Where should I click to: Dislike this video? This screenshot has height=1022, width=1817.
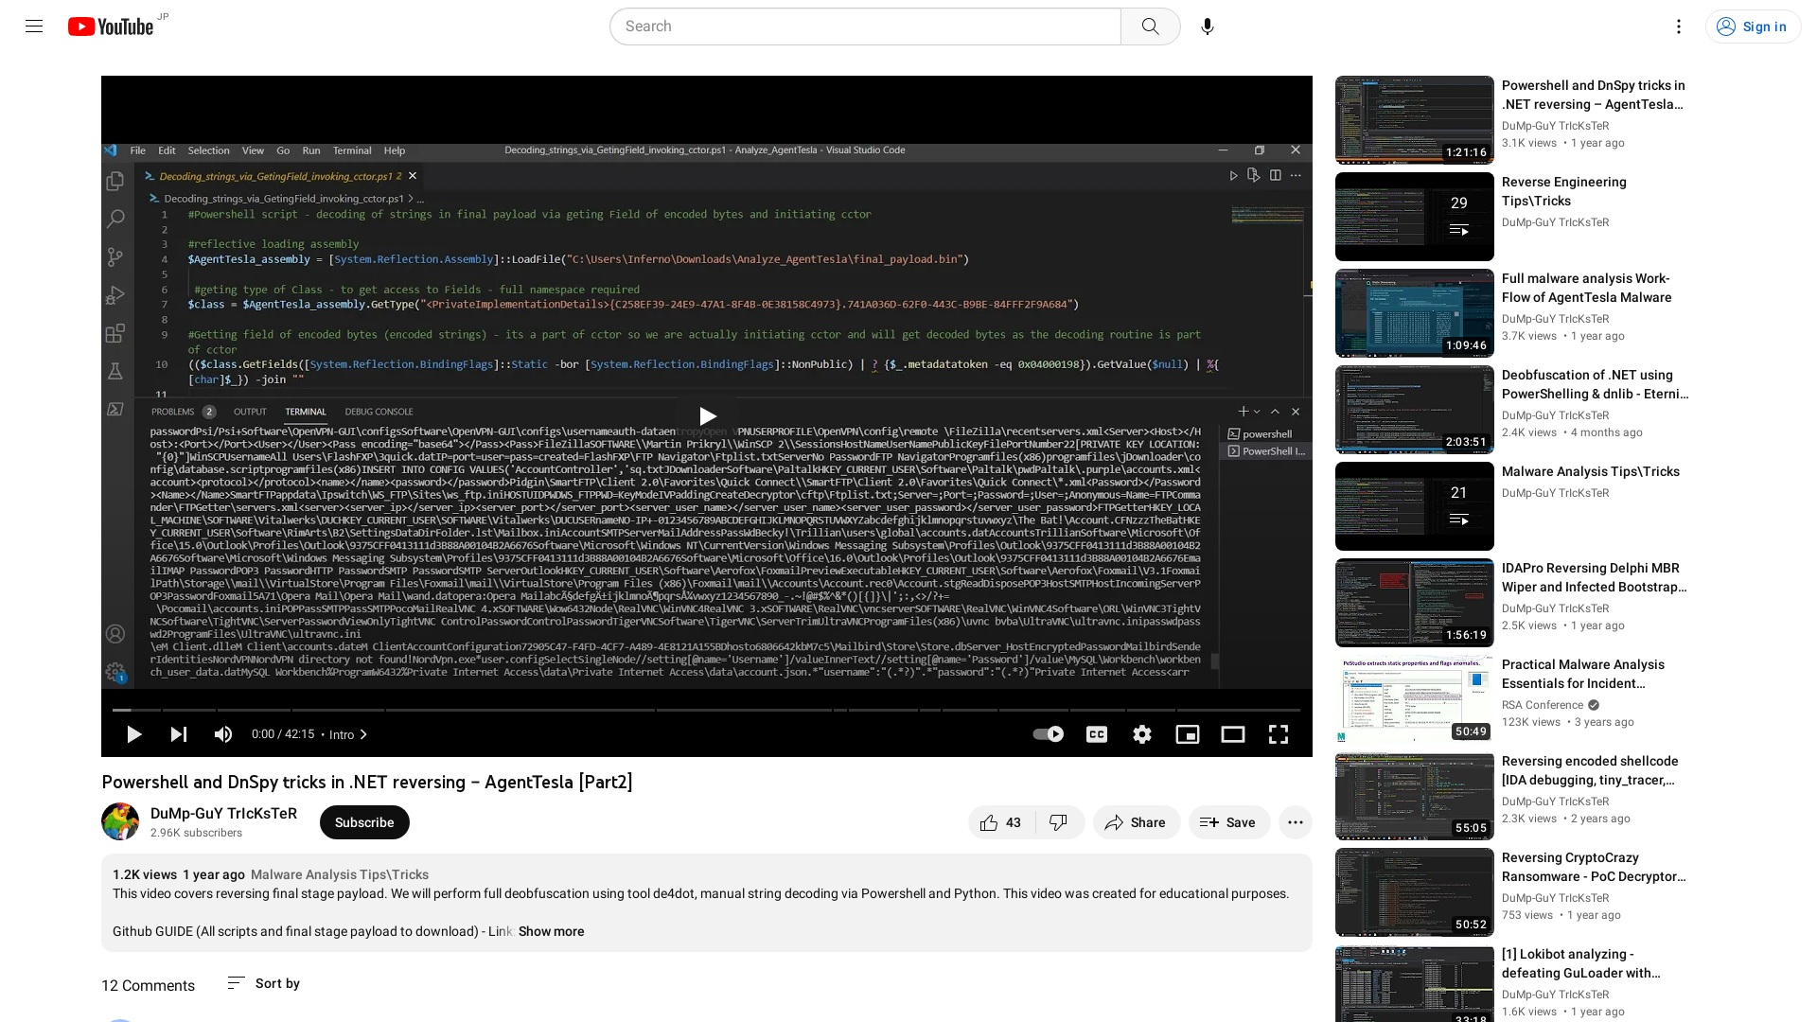(1059, 822)
